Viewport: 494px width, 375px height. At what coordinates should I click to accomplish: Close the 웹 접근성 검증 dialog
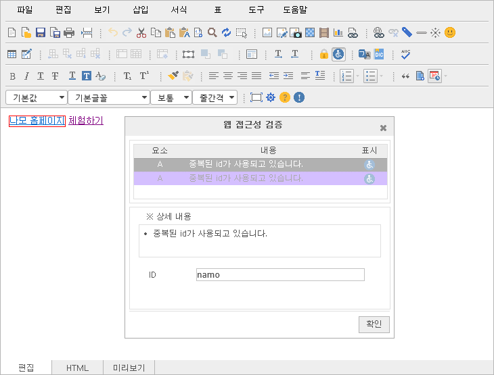pos(383,128)
